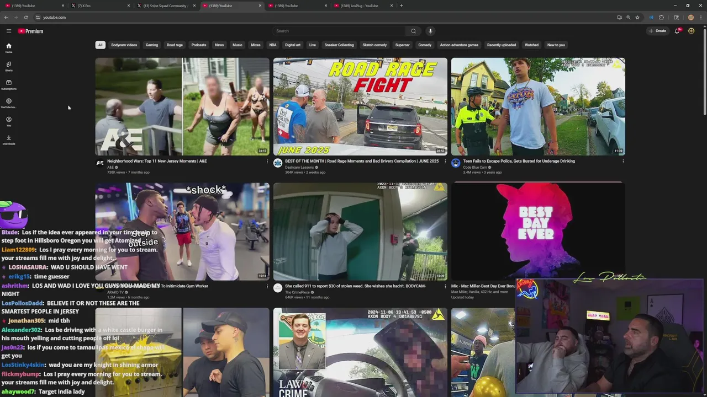Open the Chrome profile avatar

pos(690,17)
